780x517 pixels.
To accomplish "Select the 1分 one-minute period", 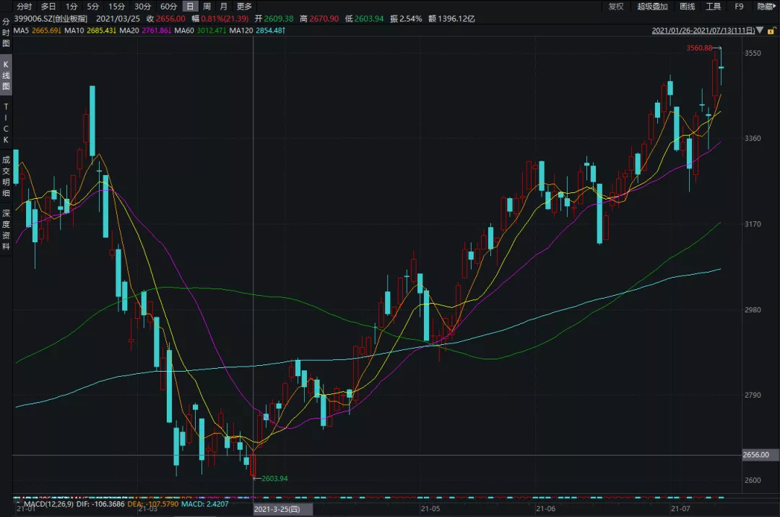I will click(x=71, y=7).
